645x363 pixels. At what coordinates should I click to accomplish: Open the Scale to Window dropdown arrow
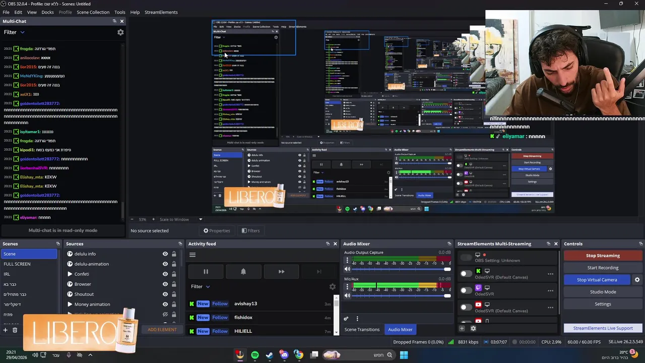tap(200, 219)
